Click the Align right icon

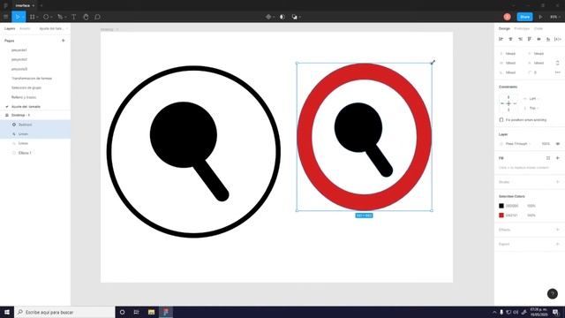pyautogui.click(x=520, y=39)
